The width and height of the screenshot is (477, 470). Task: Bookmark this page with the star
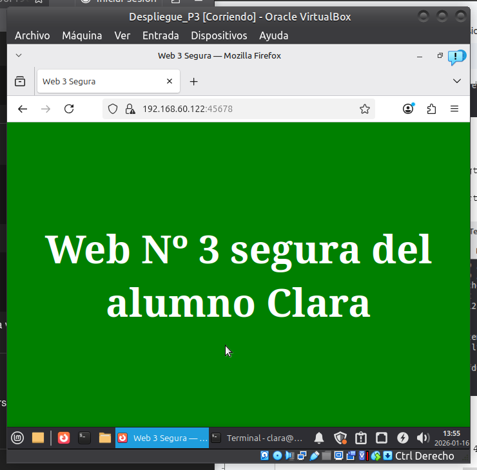click(x=365, y=109)
